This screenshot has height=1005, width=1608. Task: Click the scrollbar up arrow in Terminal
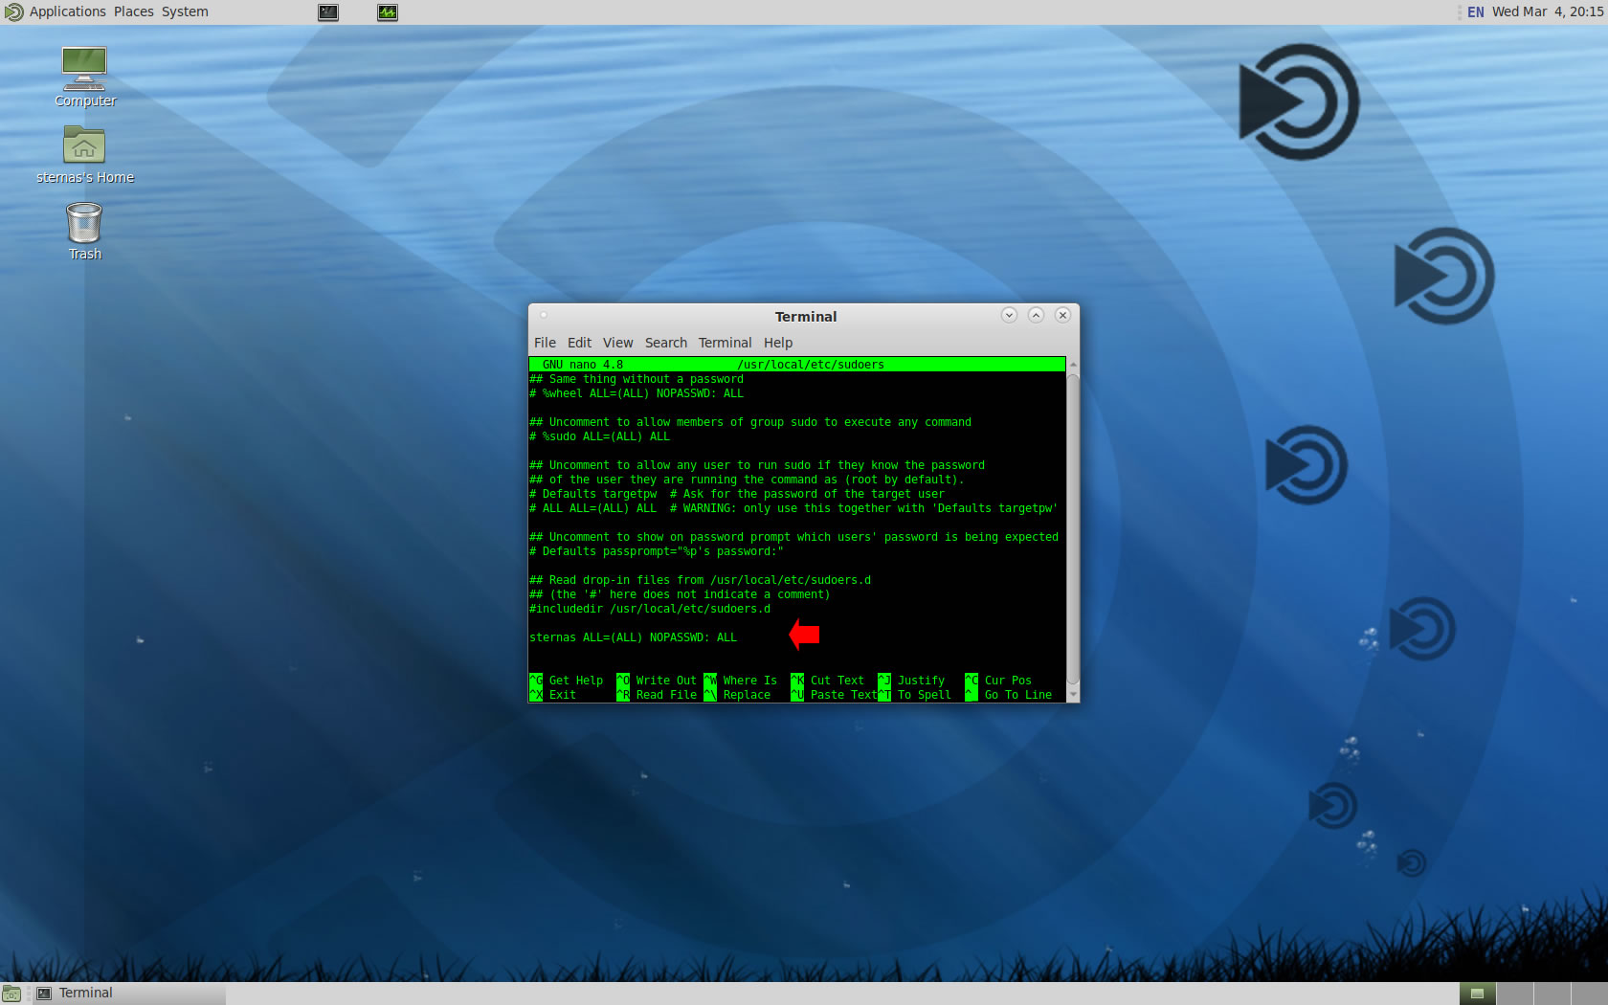point(1073,365)
